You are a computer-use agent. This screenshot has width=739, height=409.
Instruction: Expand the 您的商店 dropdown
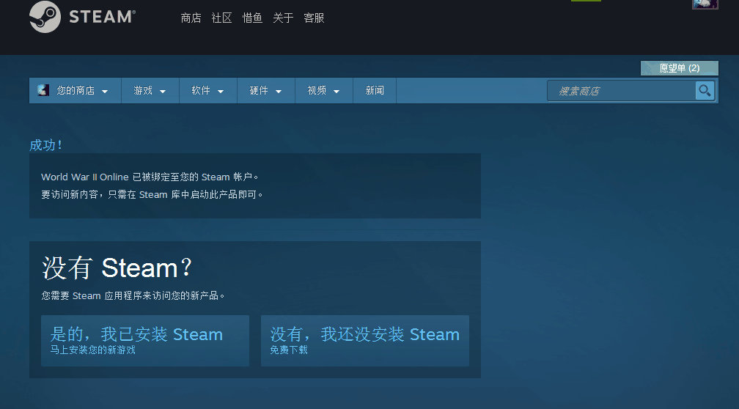click(76, 90)
